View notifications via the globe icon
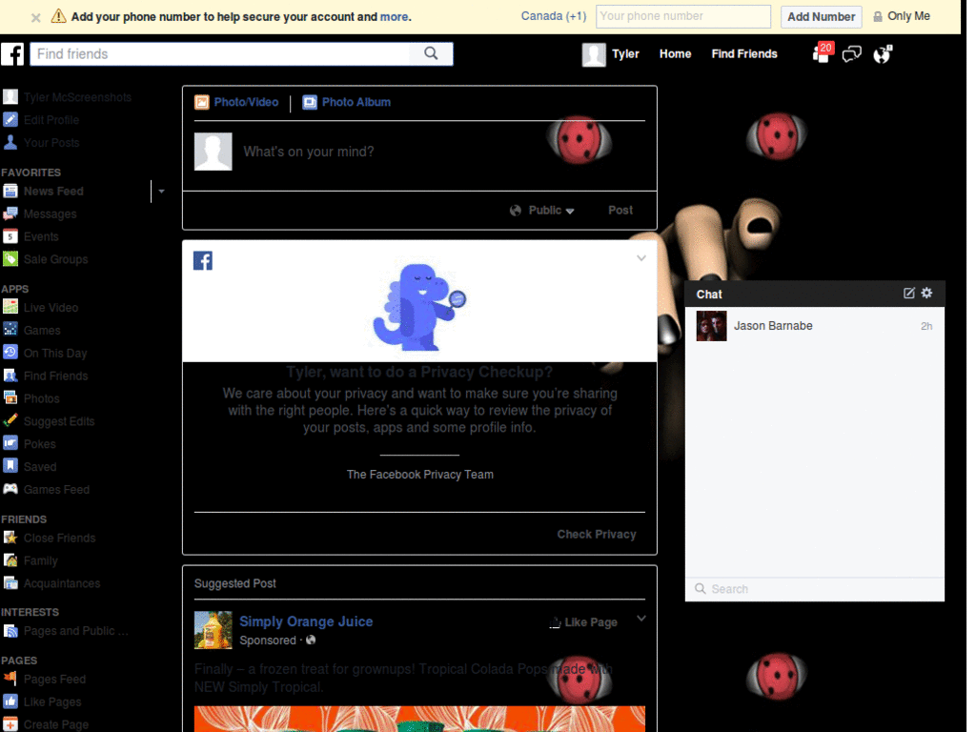The height and width of the screenshot is (732, 976). 882,54
